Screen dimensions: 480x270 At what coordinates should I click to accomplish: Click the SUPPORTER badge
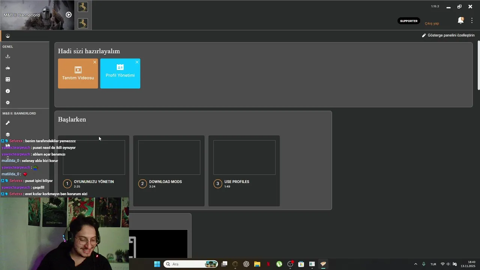click(409, 21)
